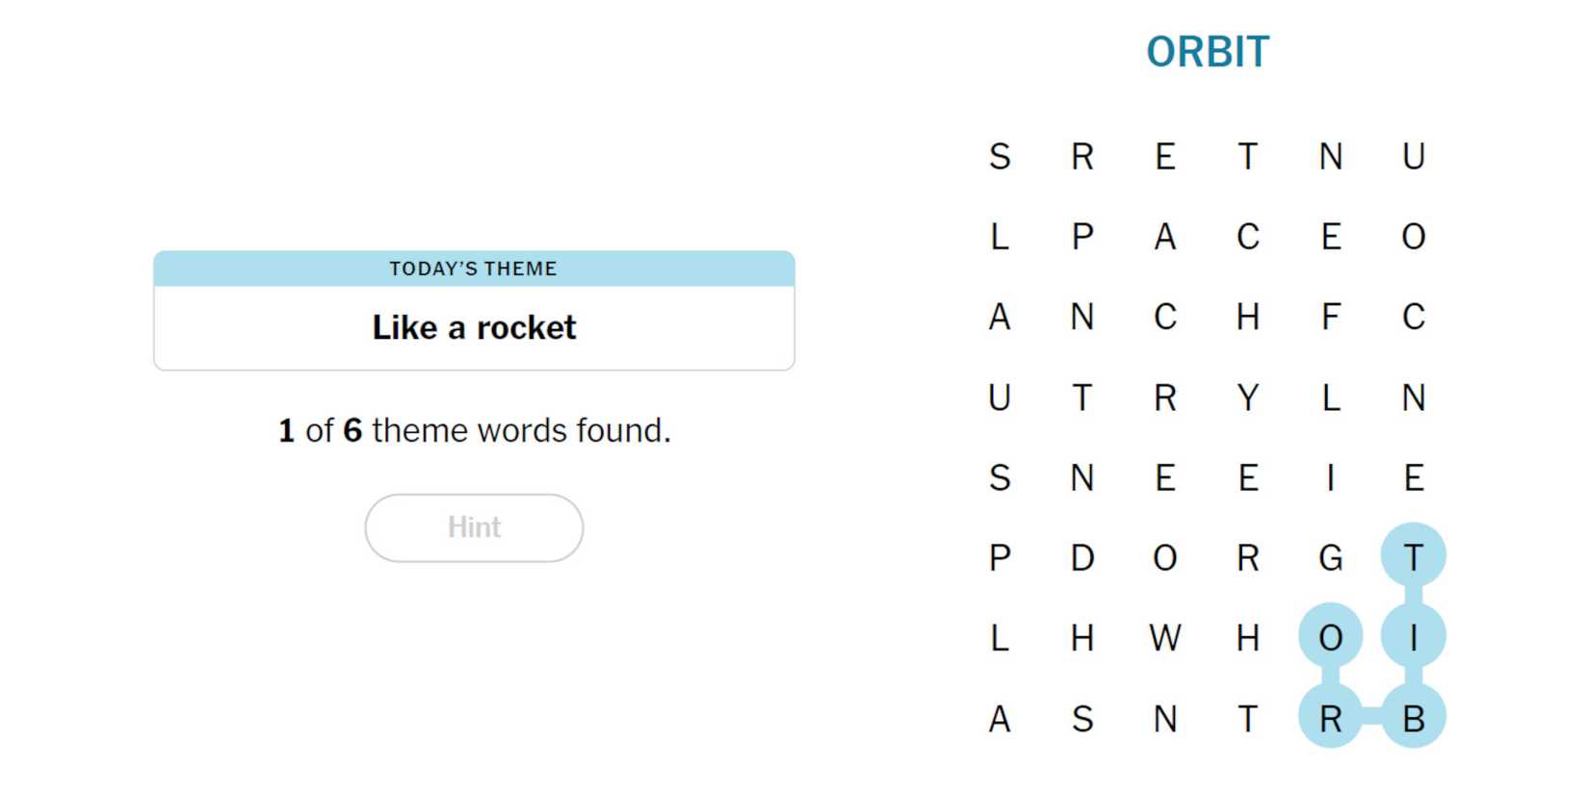The height and width of the screenshot is (794, 1589).
Task: Select the letter Y in the grid
Action: coord(1248,397)
